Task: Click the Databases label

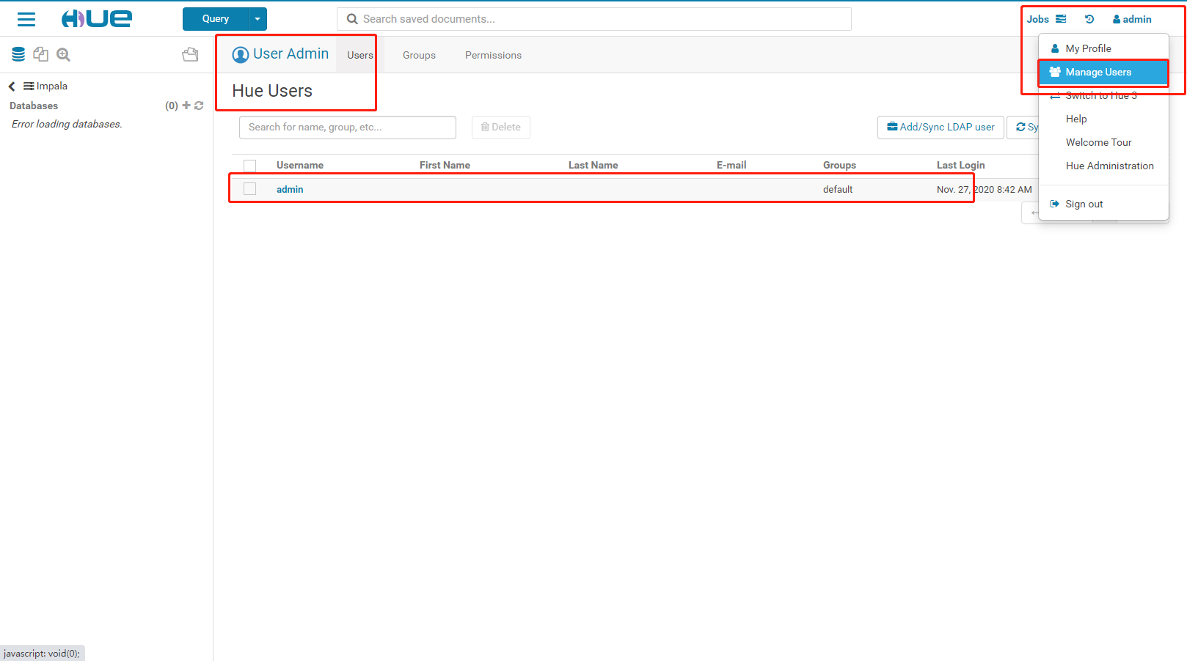Action: pyautogui.click(x=34, y=106)
